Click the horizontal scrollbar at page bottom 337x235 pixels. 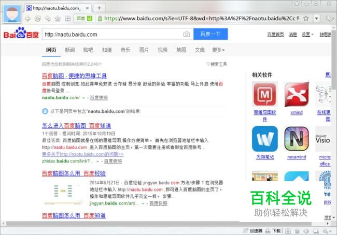pos(159,224)
